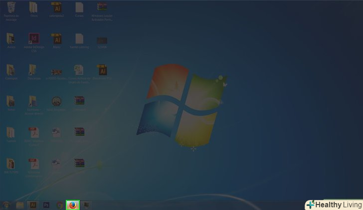Screen dimensions: 363x210
Task: Select the Illustrator file below the 123456 thumbnail
Action: tap(102, 72)
